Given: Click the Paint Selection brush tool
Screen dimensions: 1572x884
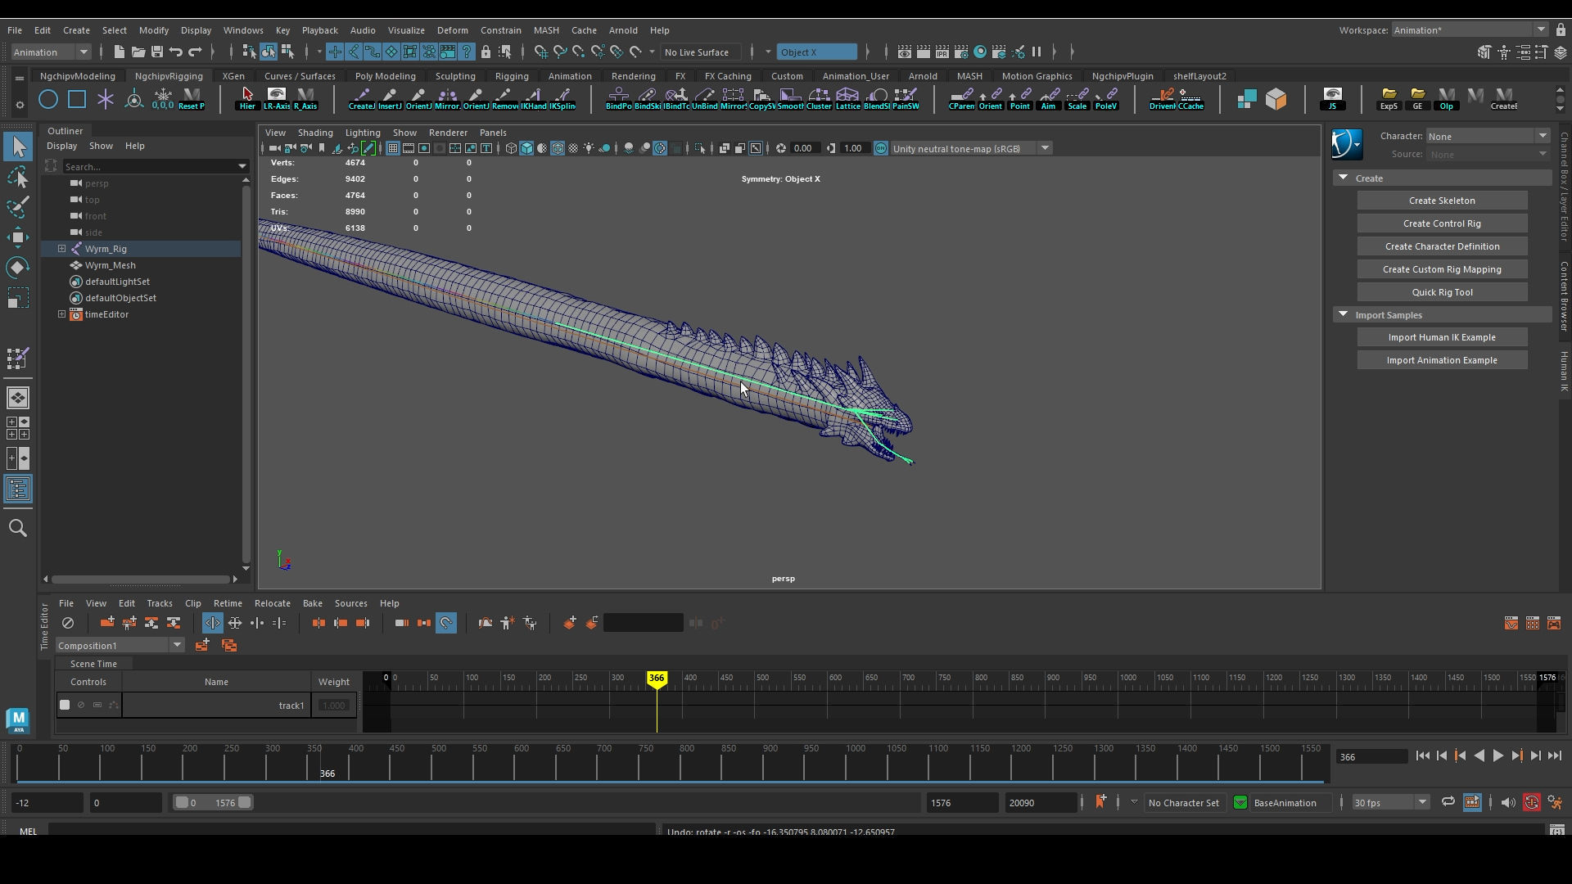Looking at the screenshot, I should [18, 207].
